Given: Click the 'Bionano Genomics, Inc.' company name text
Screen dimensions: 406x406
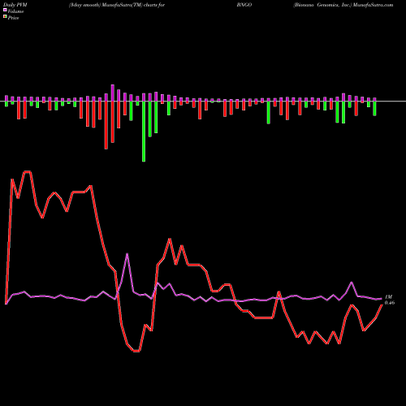Looking at the screenshot, I should click(x=322, y=5).
